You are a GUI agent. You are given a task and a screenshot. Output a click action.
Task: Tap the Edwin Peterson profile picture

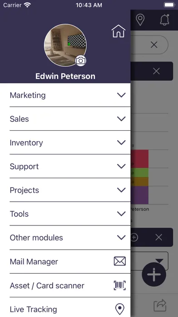click(x=65, y=45)
